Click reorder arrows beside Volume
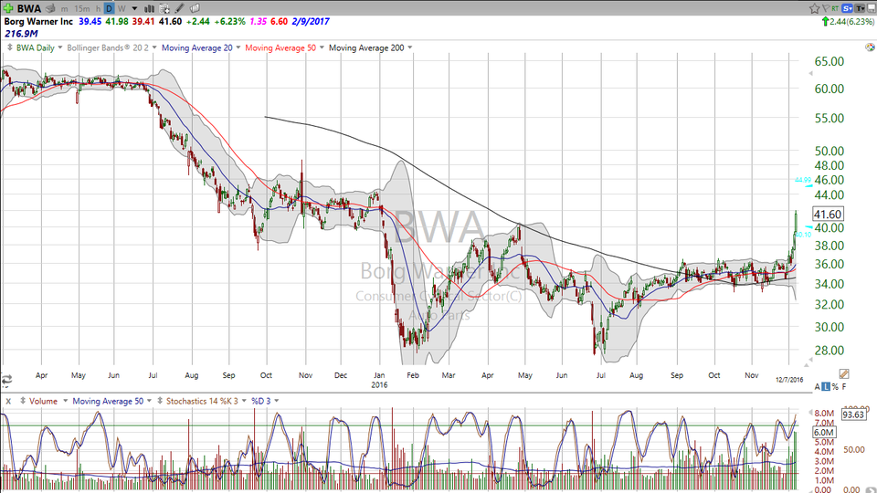This screenshot has height=493, width=877. coord(22,401)
